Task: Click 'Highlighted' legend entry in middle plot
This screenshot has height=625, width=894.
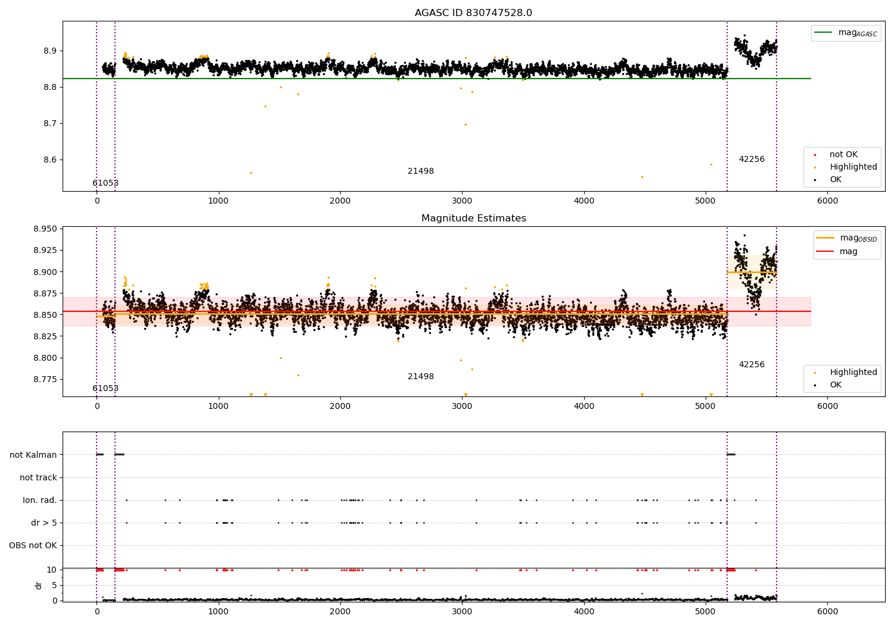Action: (853, 373)
